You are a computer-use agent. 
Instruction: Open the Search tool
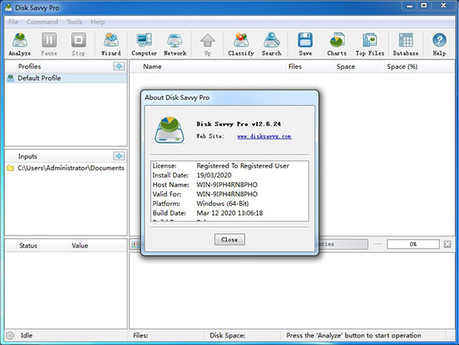click(x=272, y=44)
